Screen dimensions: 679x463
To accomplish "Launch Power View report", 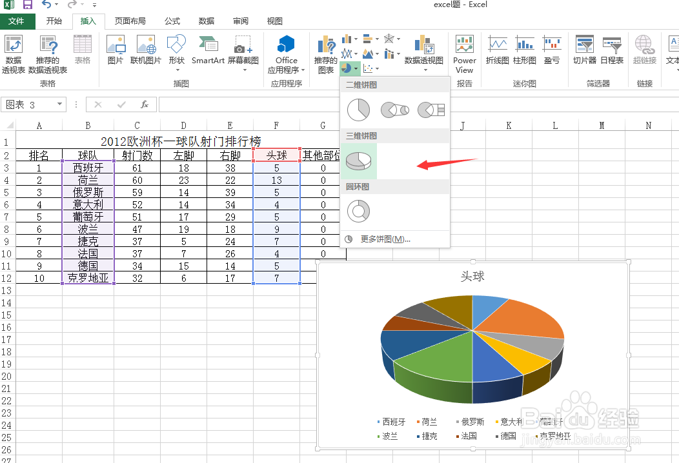I will click(x=464, y=55).
